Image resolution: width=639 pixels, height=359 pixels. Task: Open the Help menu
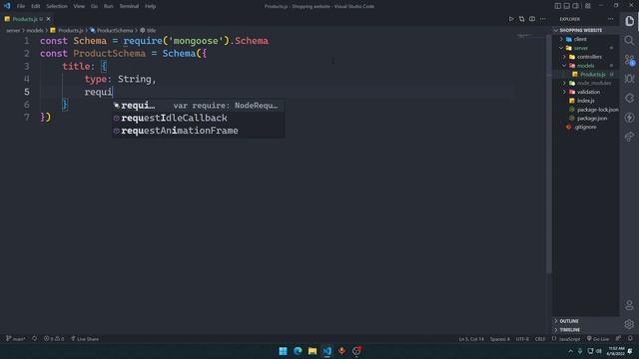[x=151, y=6]
